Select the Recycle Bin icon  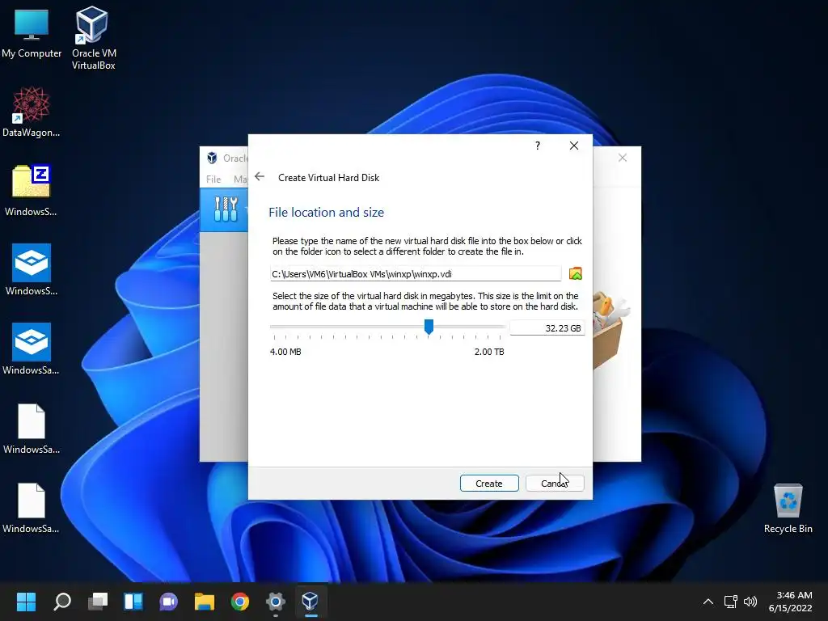pos(788,509)
